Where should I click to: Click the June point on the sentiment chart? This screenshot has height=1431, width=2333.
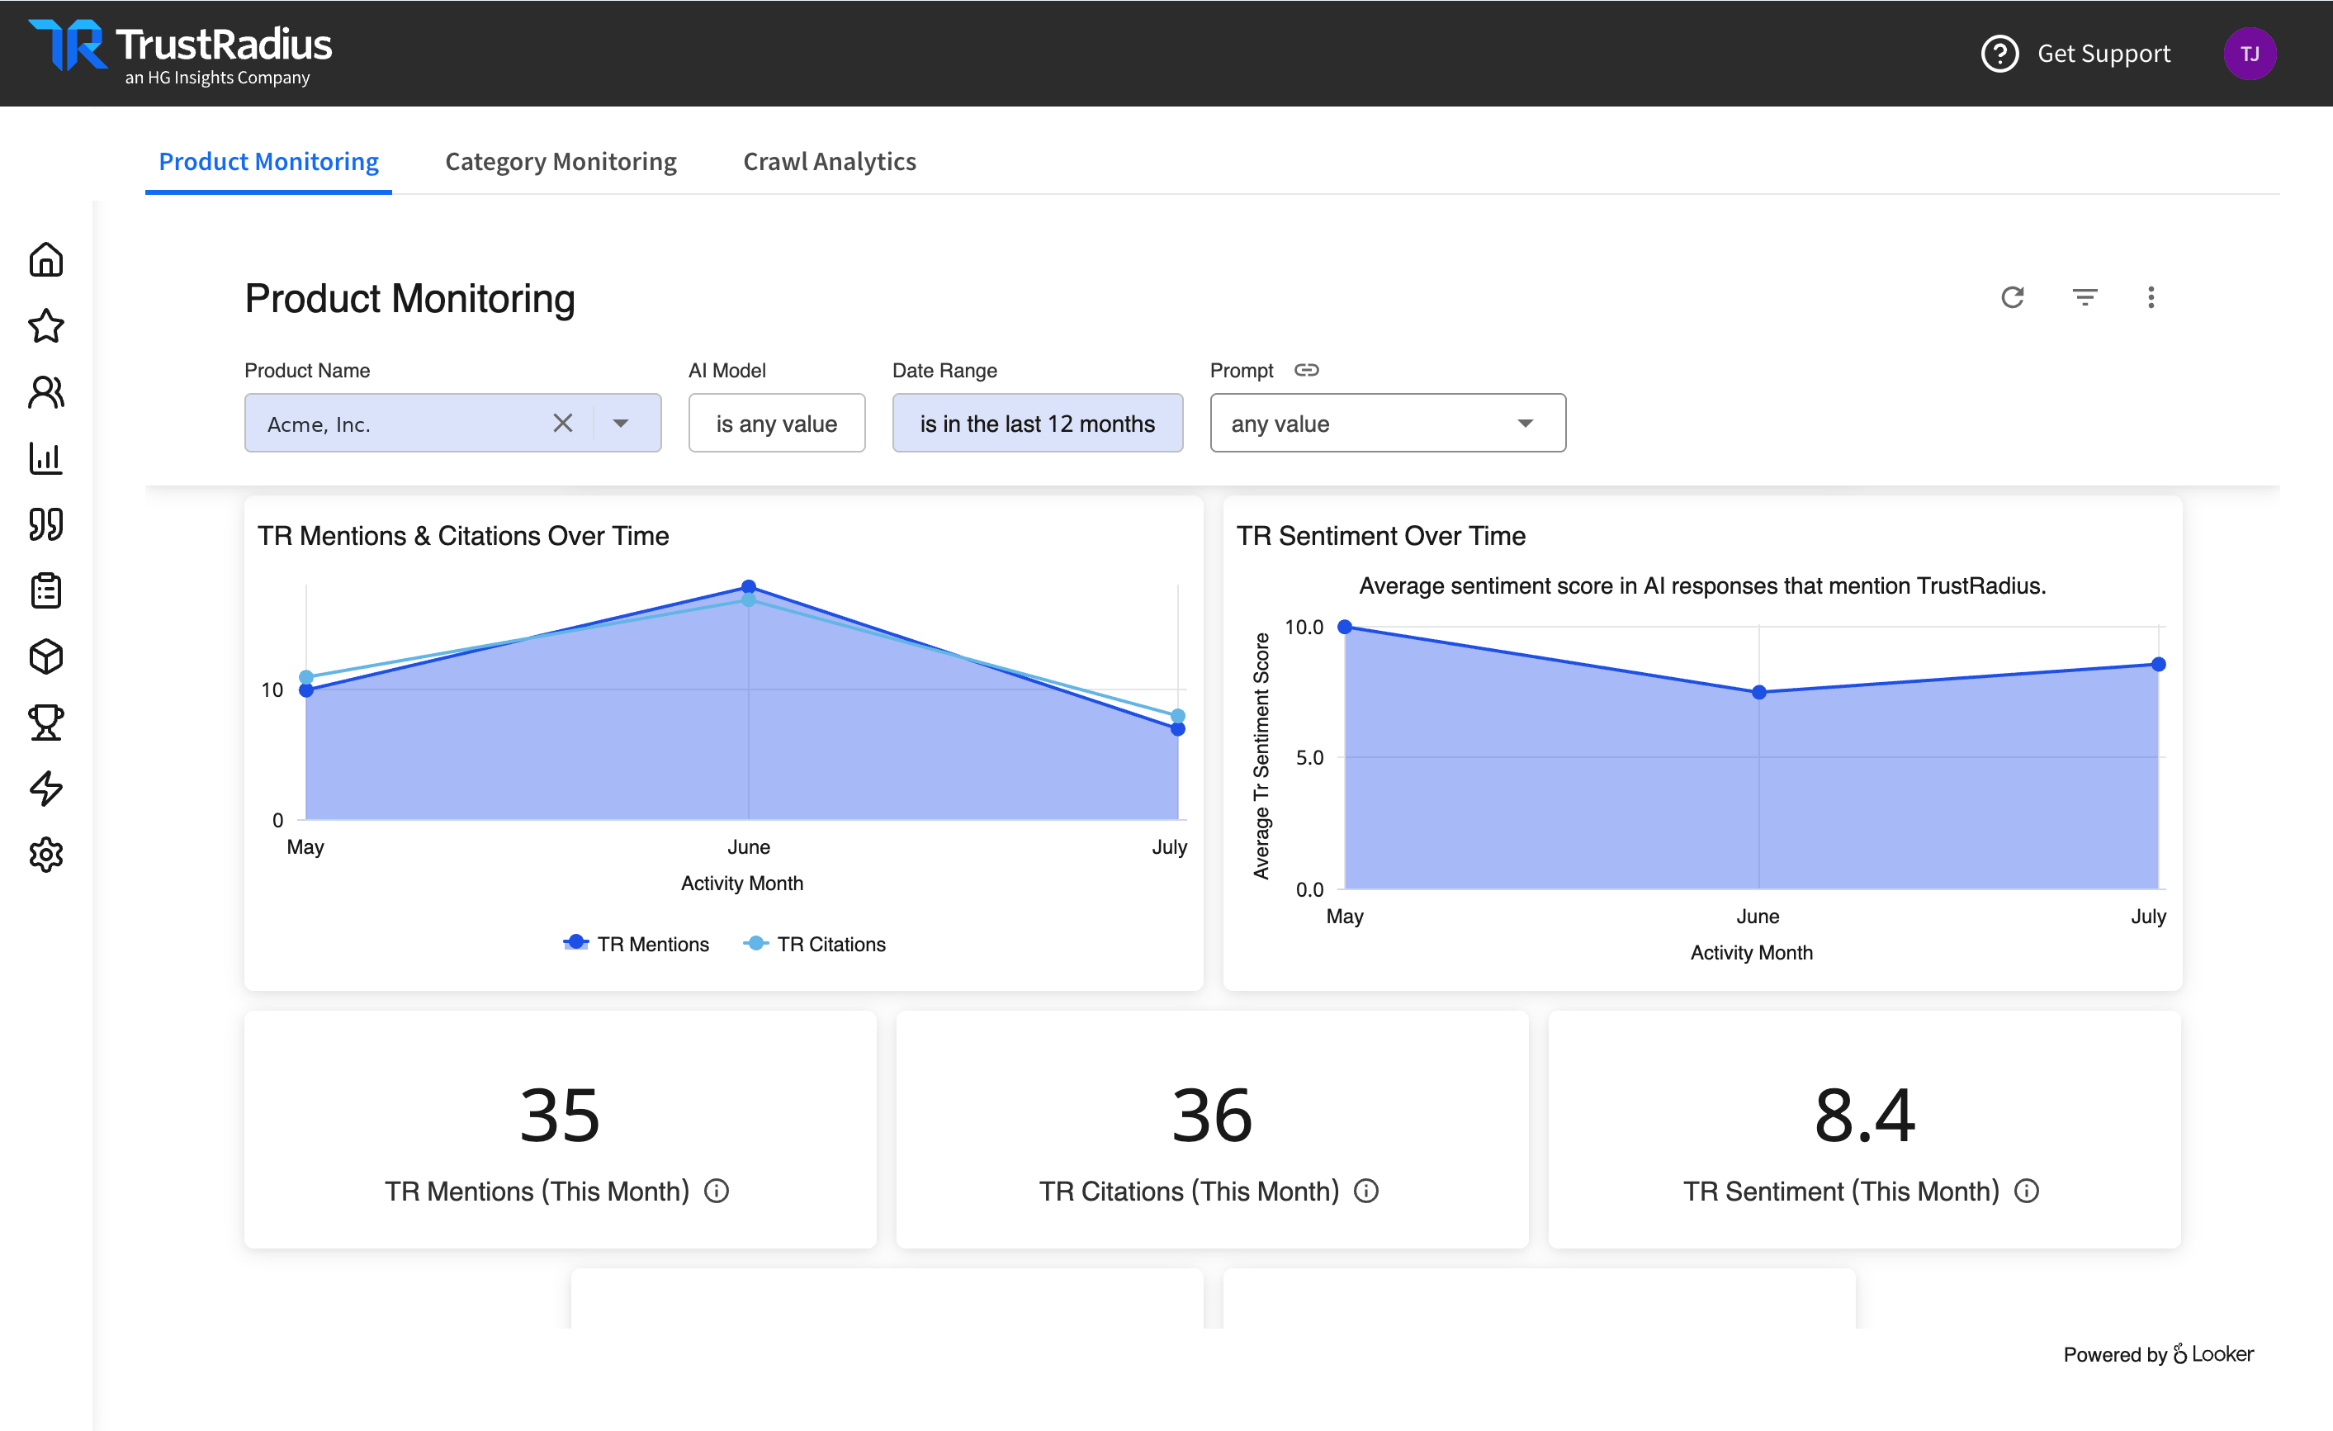pos(1758,692)
